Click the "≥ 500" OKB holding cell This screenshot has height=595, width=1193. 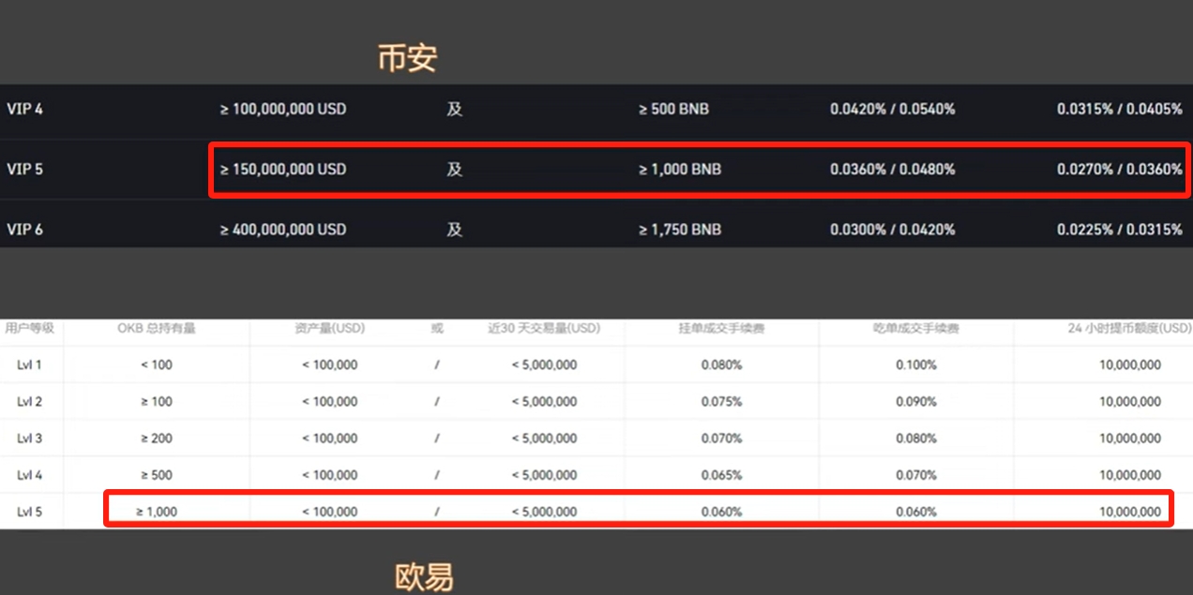157,475
